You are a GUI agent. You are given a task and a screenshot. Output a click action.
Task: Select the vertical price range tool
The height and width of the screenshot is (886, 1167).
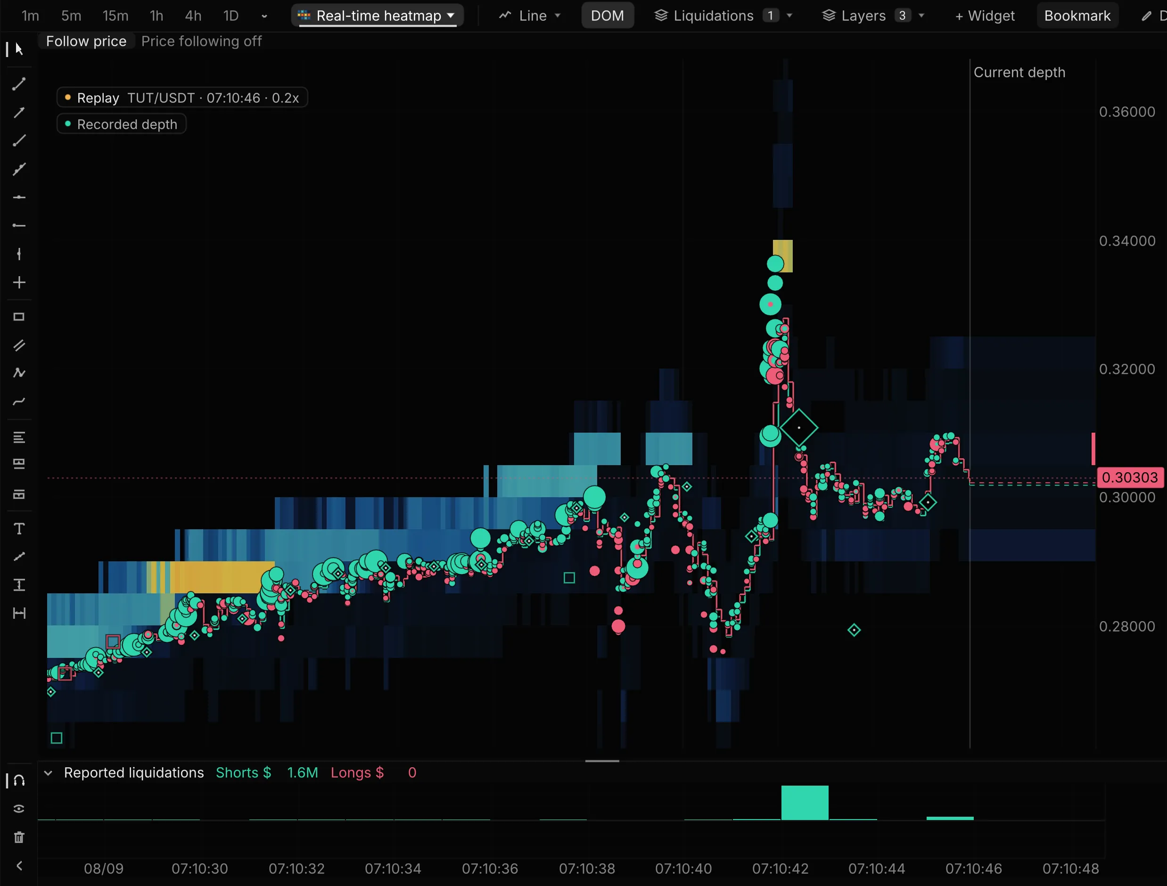click(x=19, y=585)
